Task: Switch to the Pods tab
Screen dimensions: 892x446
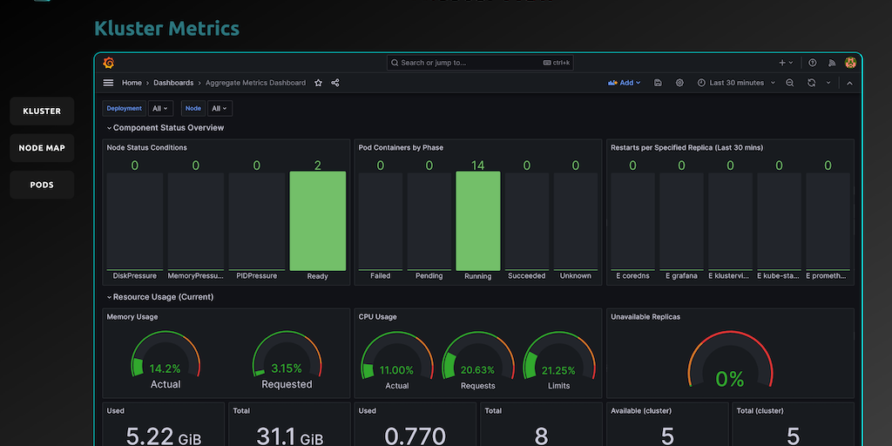Action: coord(42,185)
